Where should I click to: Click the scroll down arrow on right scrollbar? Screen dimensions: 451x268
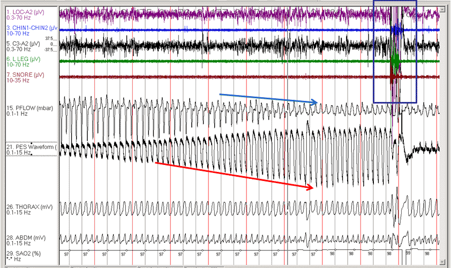pyautogui.click(x=444, y=259)
